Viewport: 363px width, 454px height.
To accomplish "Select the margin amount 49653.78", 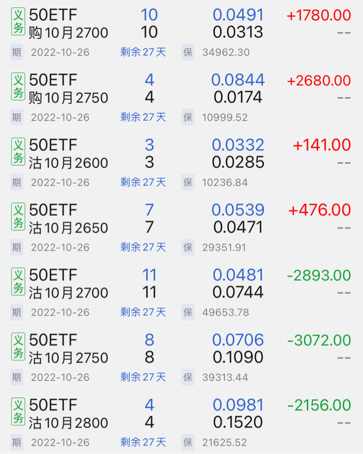I will click(x=225, y=312).
